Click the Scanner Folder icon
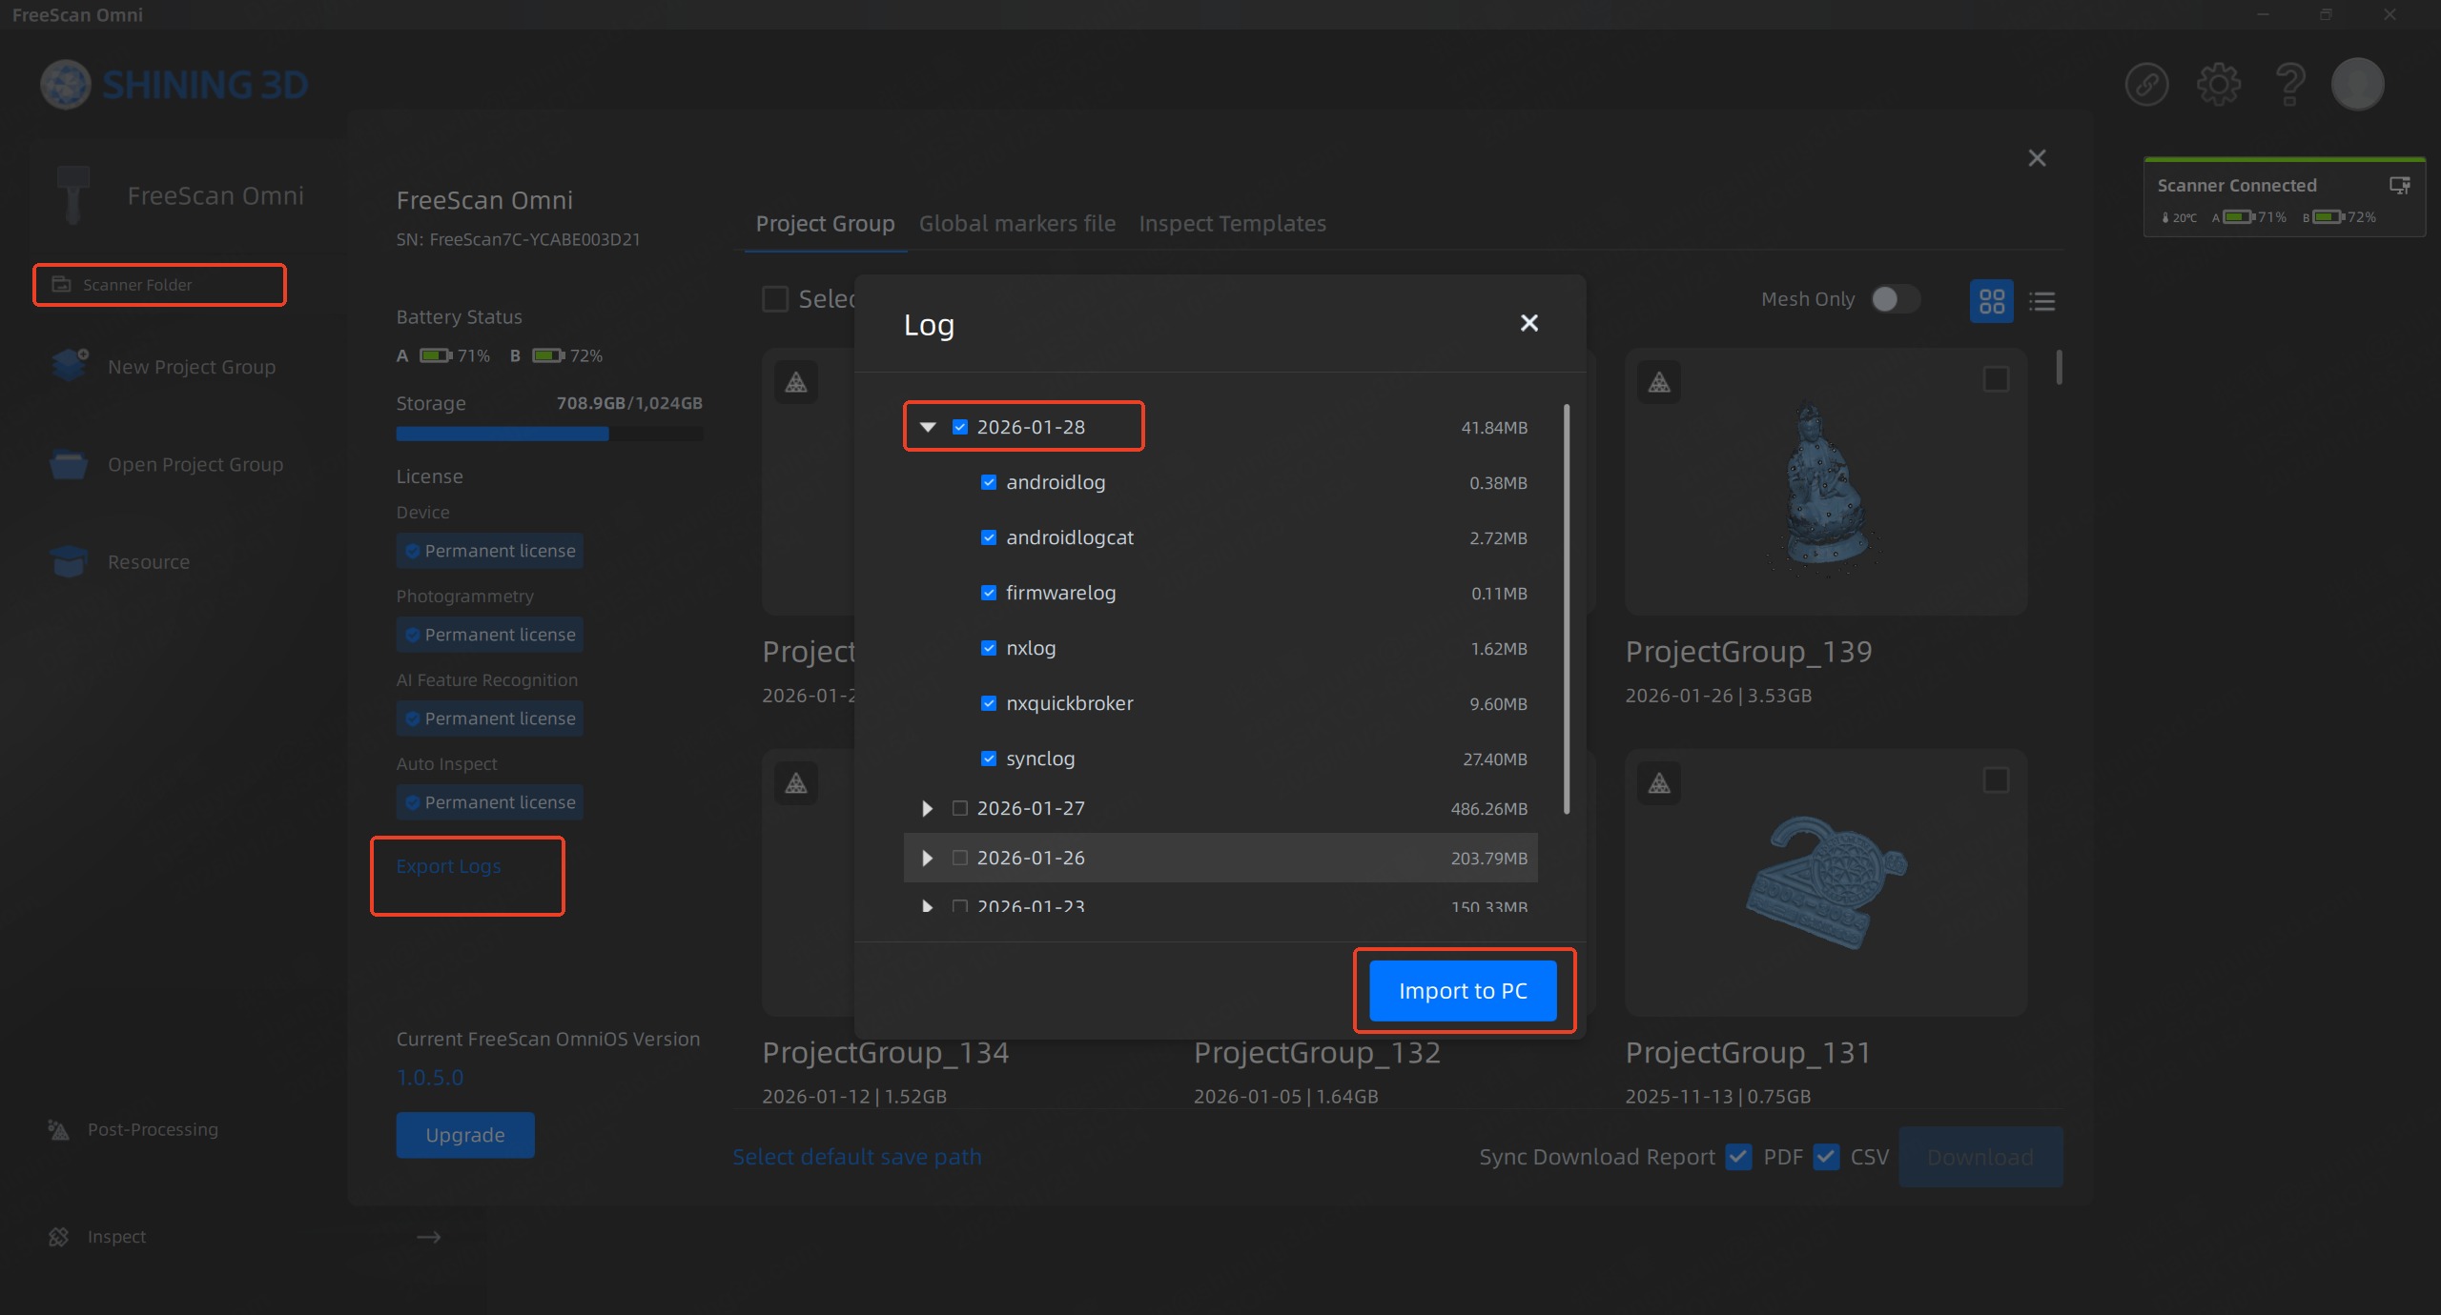2441x1315 pixels. 61,284
